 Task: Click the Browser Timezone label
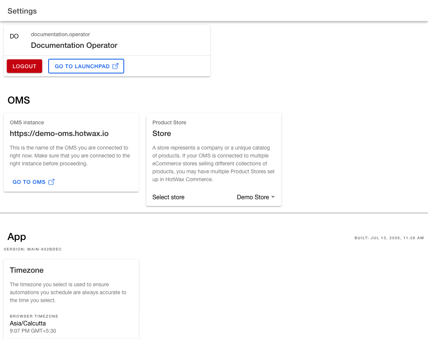[34, 316]
